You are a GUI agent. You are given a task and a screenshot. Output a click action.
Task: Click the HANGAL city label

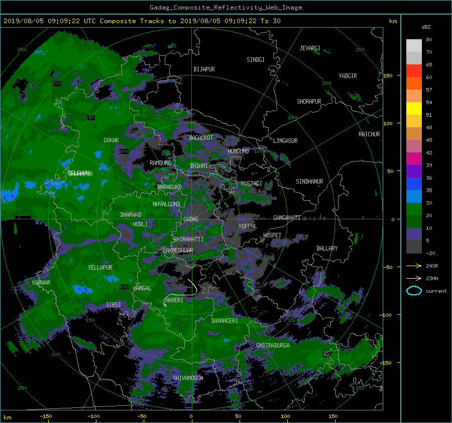pyautogui.click(x=142, y=288)
